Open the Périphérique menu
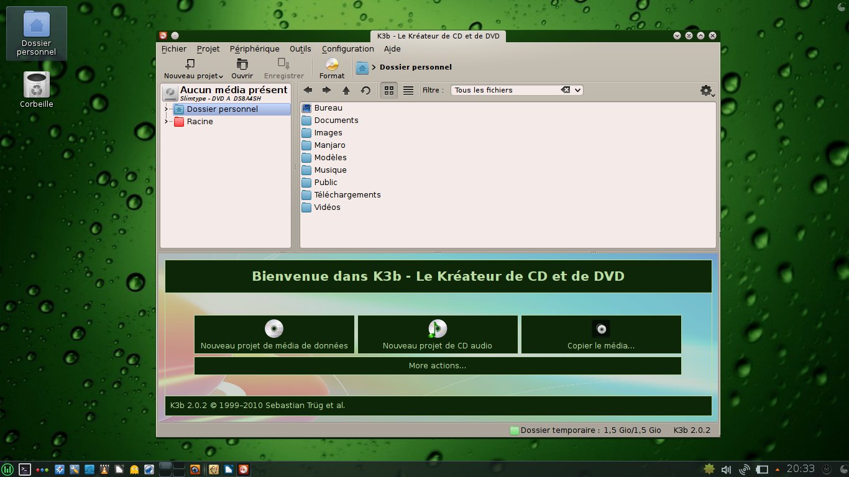 (255, 49)
